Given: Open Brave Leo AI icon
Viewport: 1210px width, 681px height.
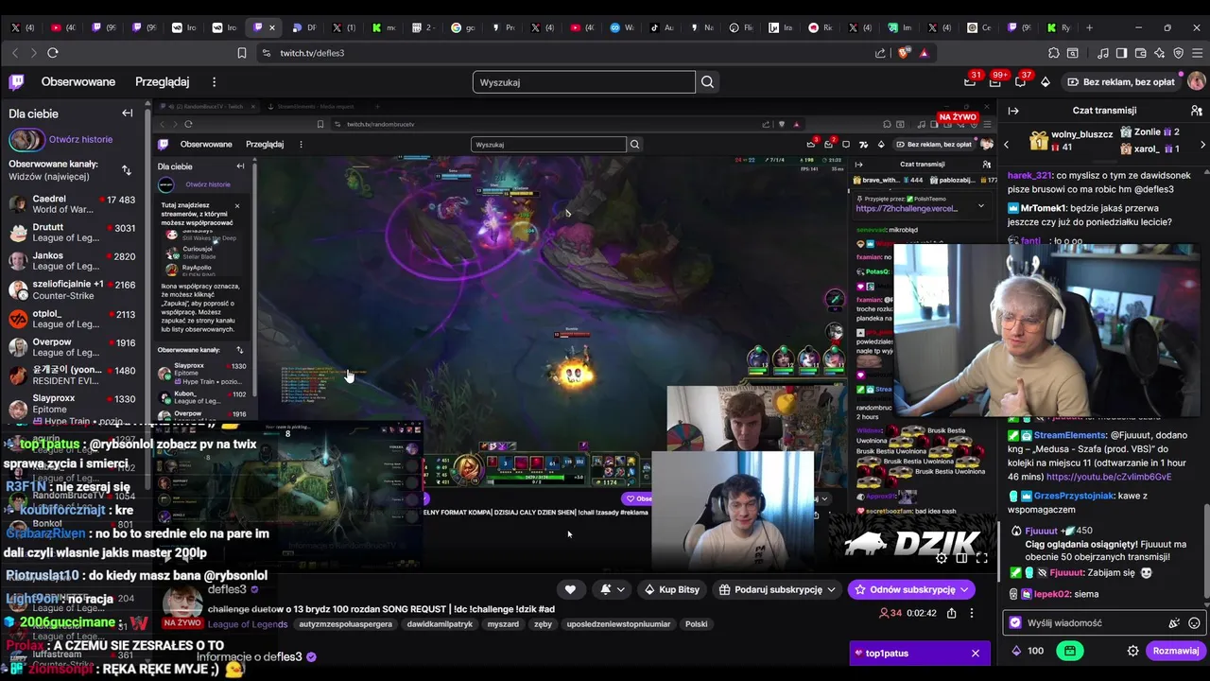Looking at the screenshot, I should coord(1159,53).
